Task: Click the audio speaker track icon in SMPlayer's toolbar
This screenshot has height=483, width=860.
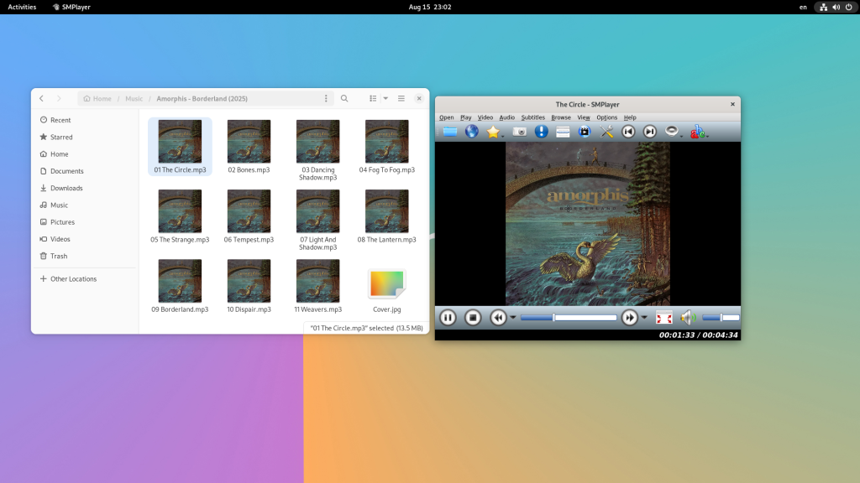Action: pyautogui.click(x=671, y=130)
